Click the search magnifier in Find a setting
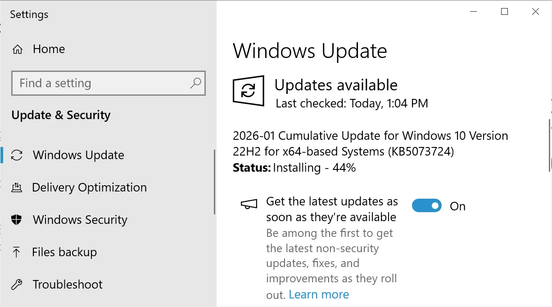552x307 pixels. click(195, 83)
